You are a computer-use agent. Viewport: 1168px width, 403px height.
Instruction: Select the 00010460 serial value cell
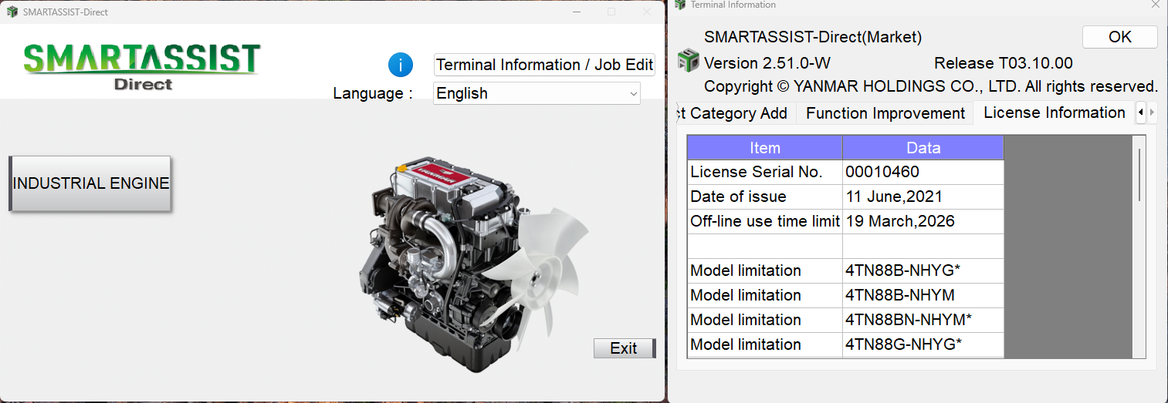tap(923, 172)
